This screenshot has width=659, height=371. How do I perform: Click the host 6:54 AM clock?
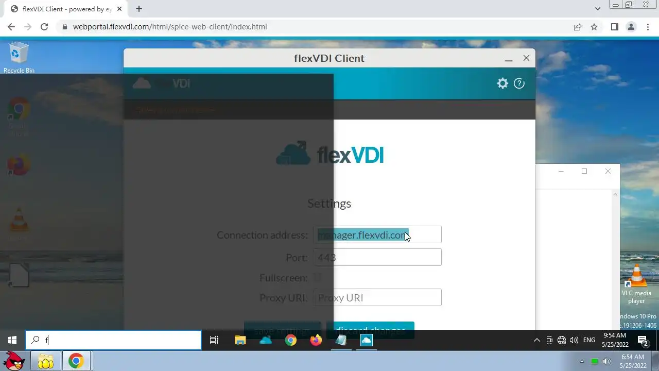pyautogui.click(x=633, y=361)
